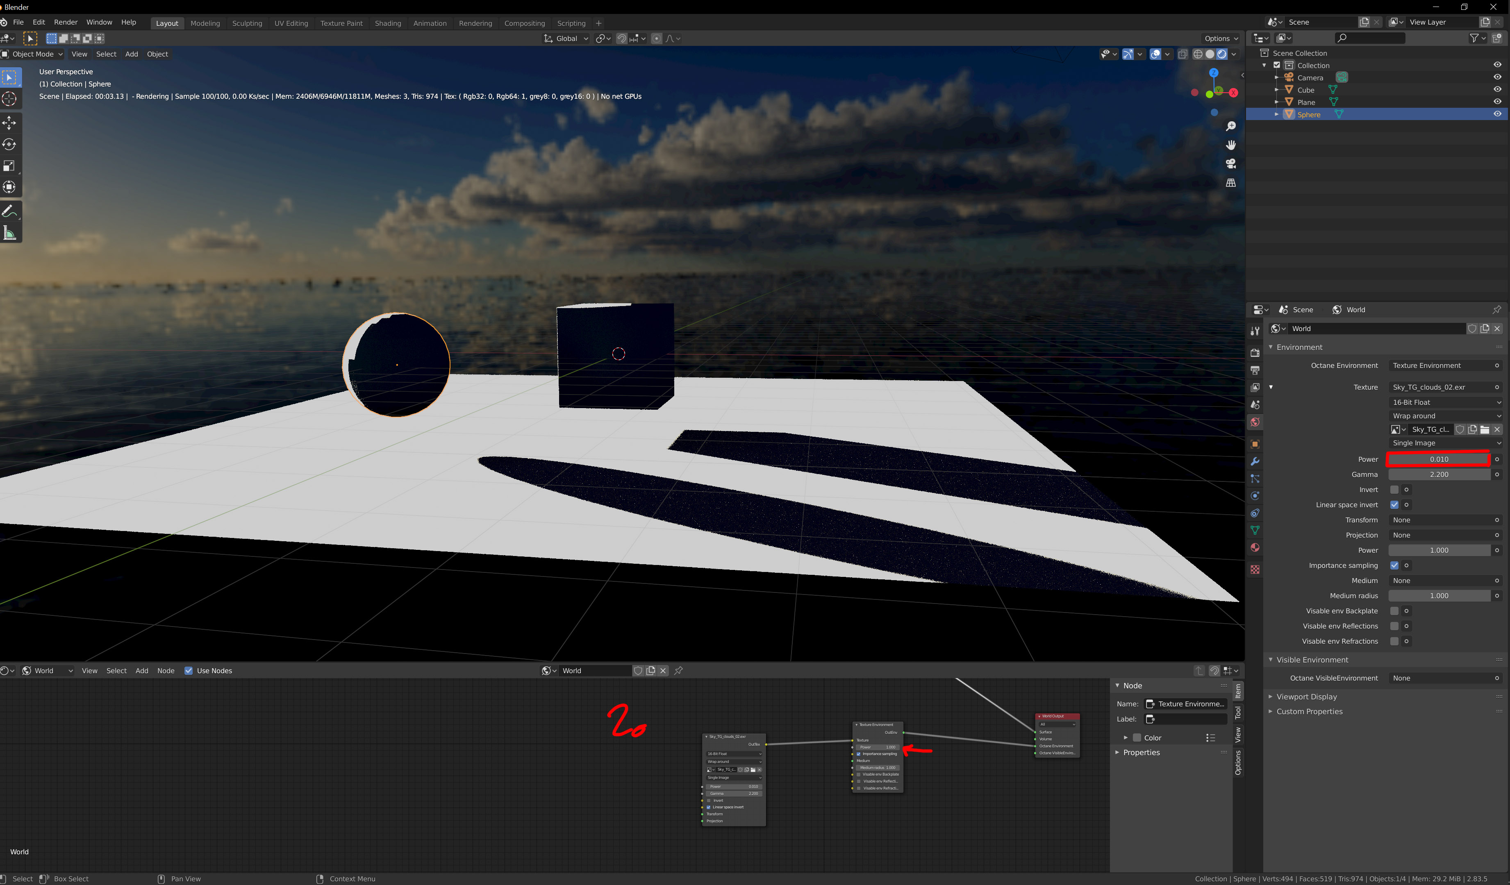Open the Add menu in node editor
Image resolution: width=1510 pixels, height=885 pixels.
pos(141,671)
